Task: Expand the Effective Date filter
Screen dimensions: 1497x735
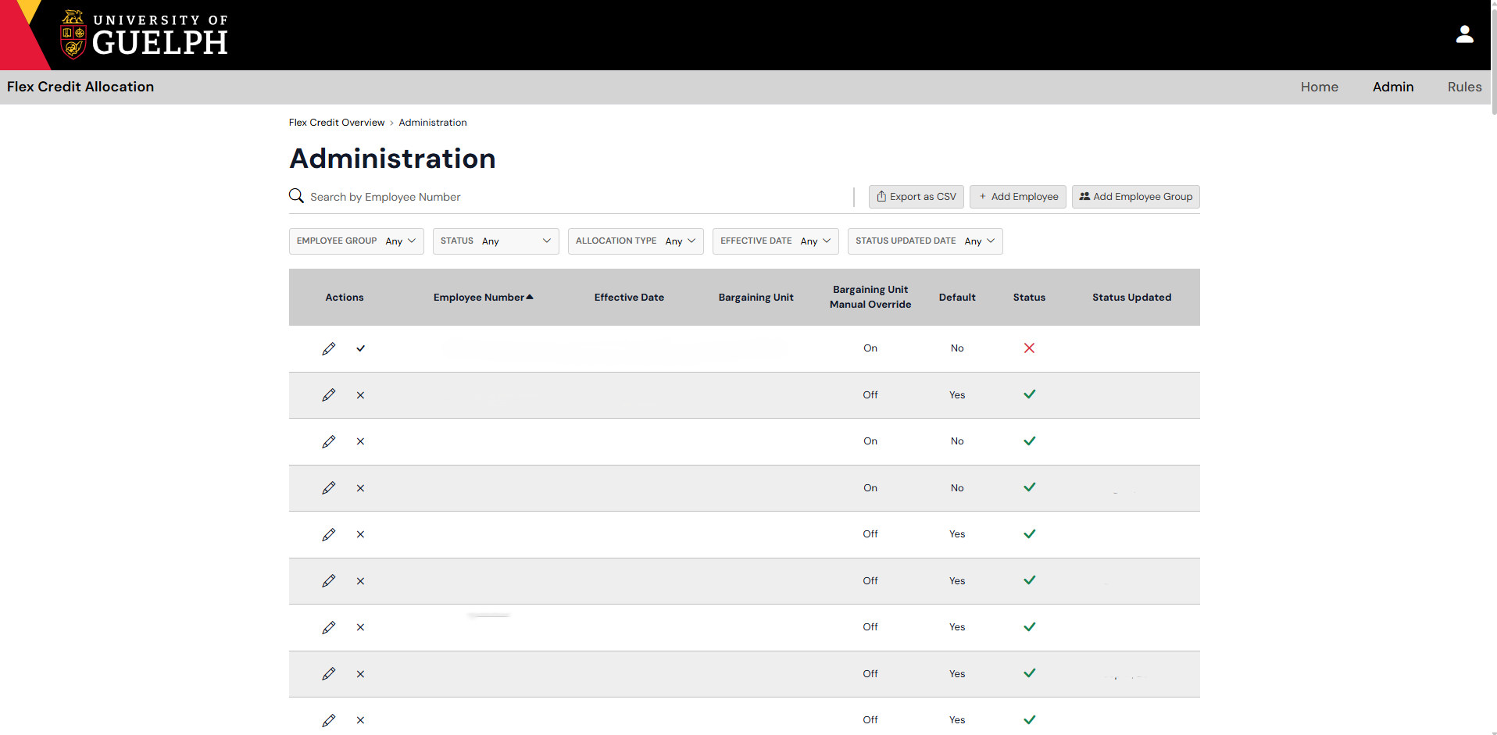Action: point(775,241)
